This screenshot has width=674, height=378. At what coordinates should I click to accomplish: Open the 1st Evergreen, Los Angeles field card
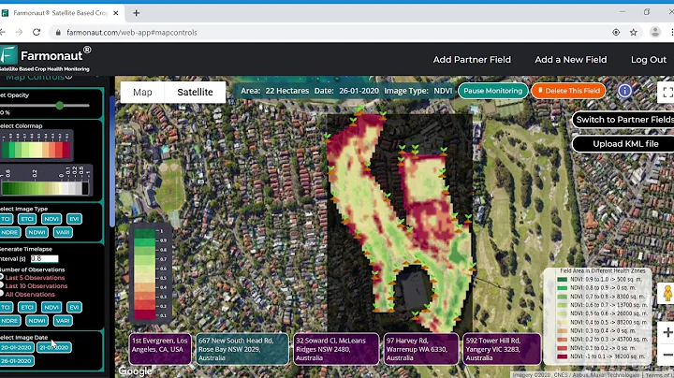pyautogui.click(x=160, y=349)
